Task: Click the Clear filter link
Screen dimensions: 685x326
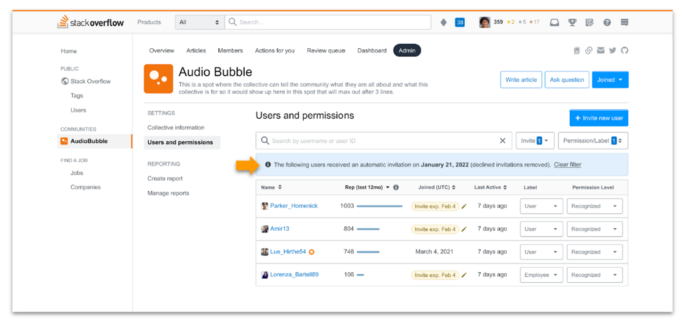Action: pyautogui.click(x=567, y=165)
